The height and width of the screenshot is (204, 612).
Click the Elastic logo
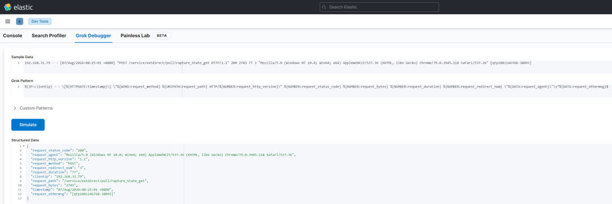tap(7, 7)
